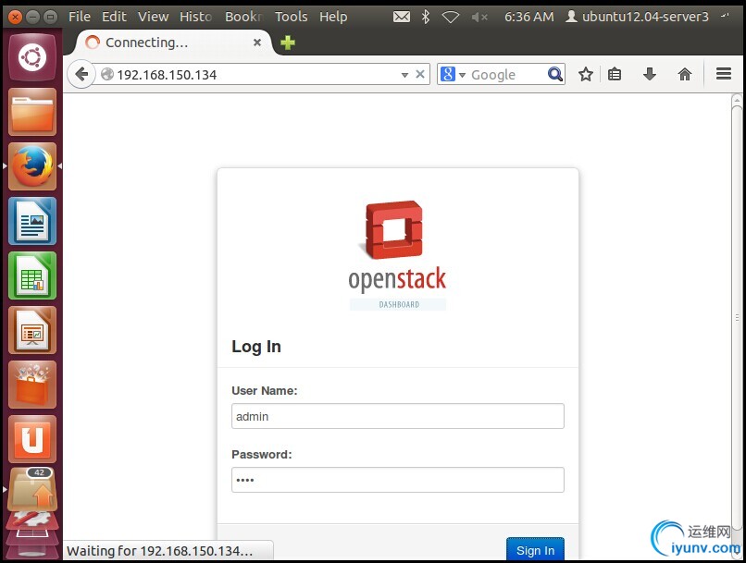Open the Firefox hamburger menu
Screen dimensions: 746x563
pos(724,74)
